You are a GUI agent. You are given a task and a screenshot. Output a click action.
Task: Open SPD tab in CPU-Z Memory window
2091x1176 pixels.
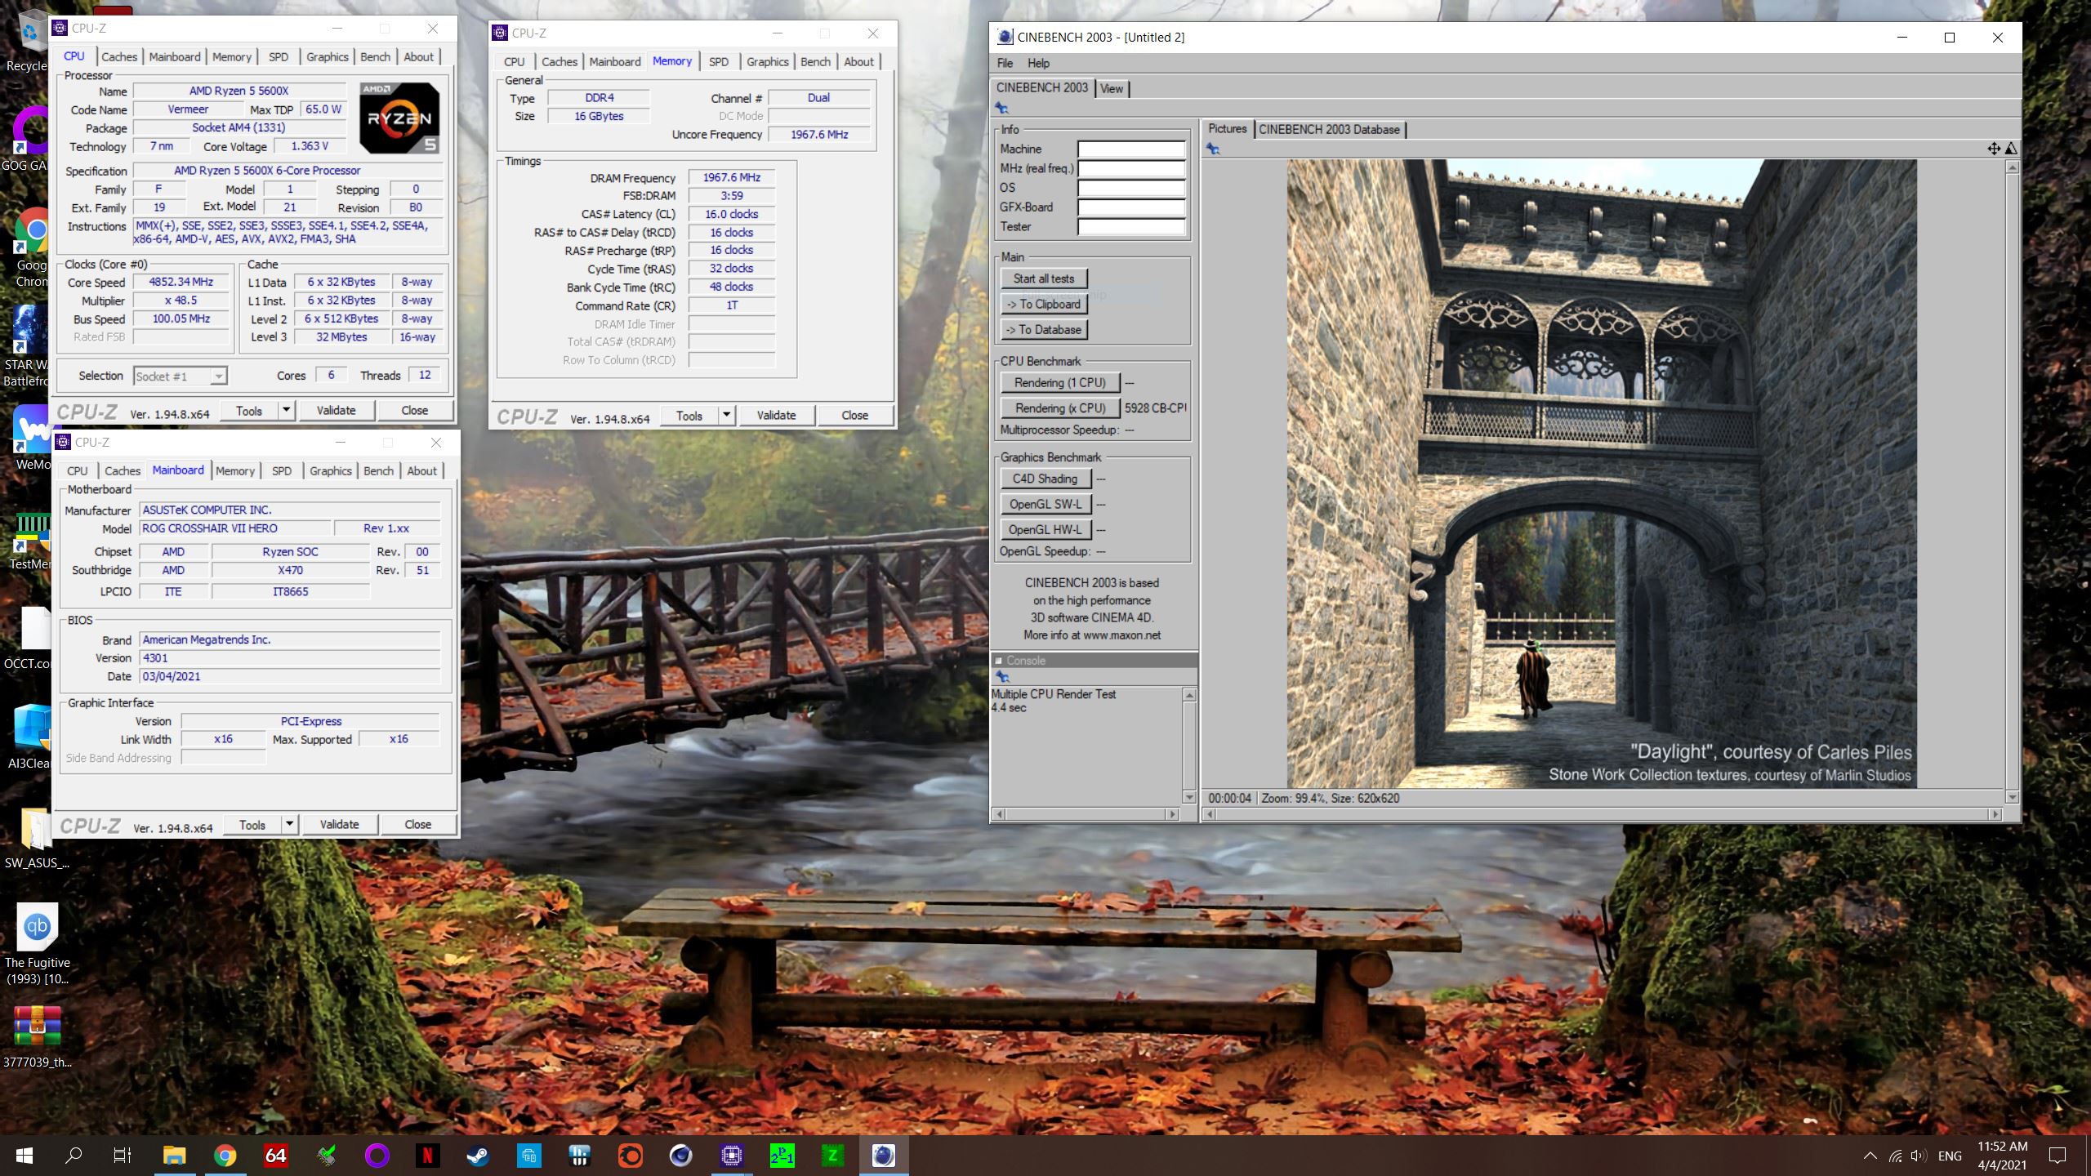pyautogui.click(x=719, y=61)
